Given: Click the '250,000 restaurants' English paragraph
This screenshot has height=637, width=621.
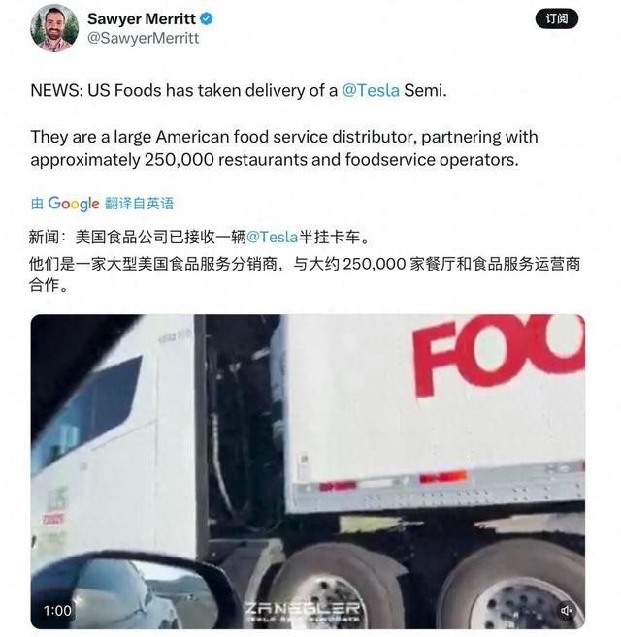Looking at the screenshot, I should 284,148.
